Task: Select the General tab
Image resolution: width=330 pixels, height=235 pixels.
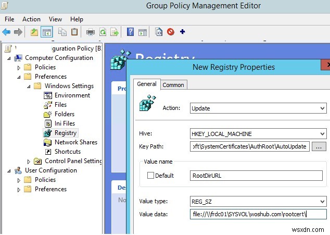Action: (x=147, y=84)
